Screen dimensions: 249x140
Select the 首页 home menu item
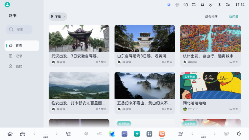tap(22, 46)
